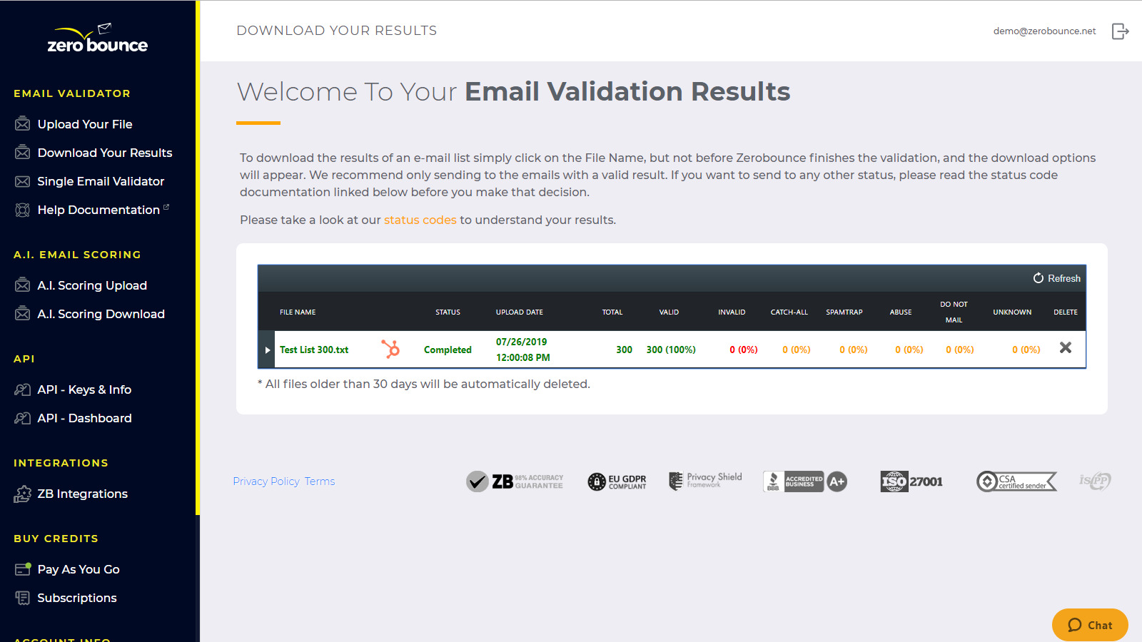Image resolution: width=1142 pixels, height=642 pixels.
Task: Open API - Keys & Info
Action: pos(84,389)
